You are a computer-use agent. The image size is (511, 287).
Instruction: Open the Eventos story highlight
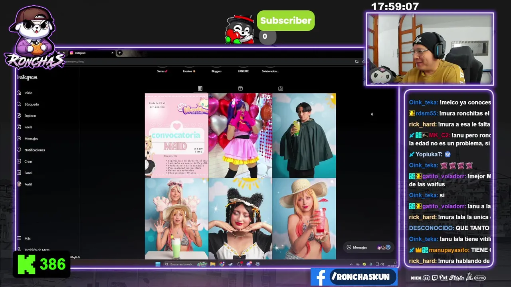(x=189, y=71)
